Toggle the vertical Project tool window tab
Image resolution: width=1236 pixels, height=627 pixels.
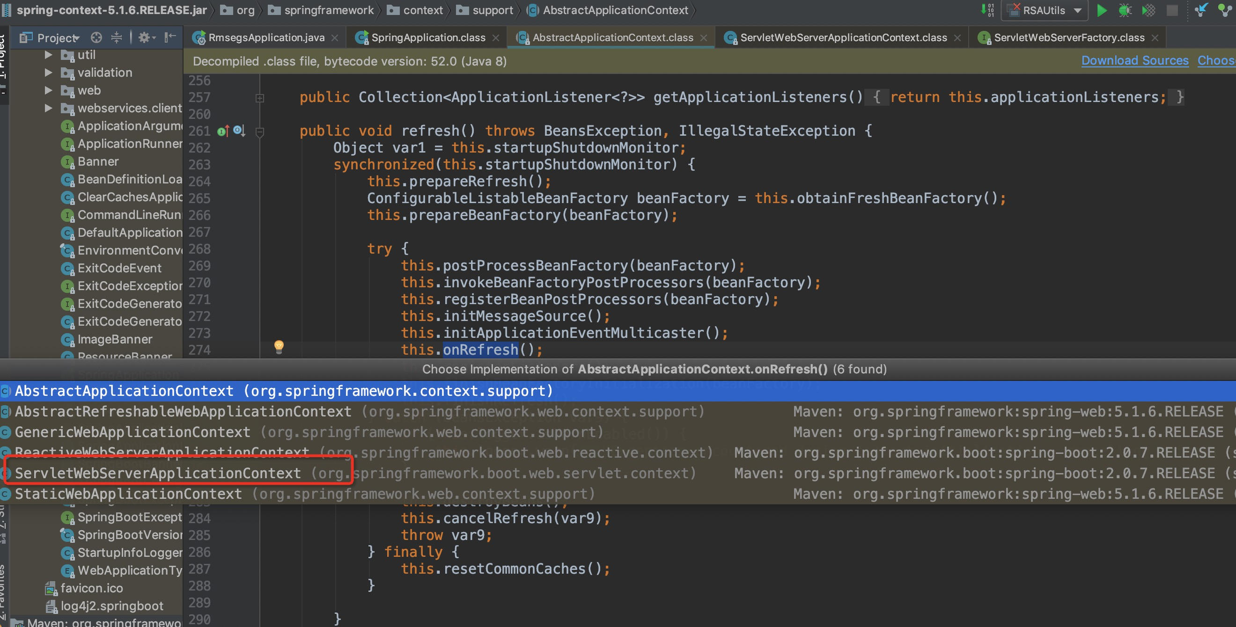3,58
